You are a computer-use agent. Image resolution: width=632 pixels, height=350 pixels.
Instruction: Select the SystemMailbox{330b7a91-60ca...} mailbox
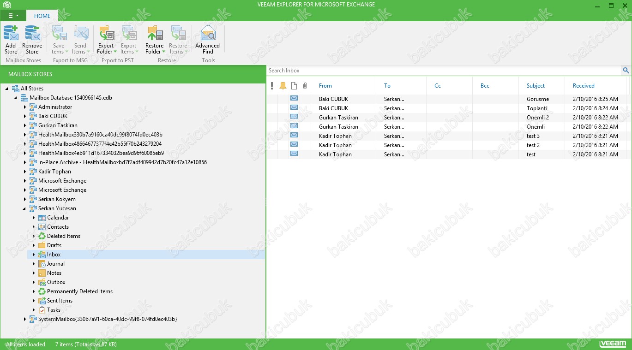click(108, 319)
